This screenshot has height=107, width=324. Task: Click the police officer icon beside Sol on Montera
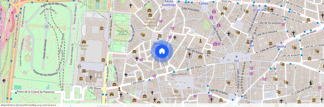tap(248, 42)
